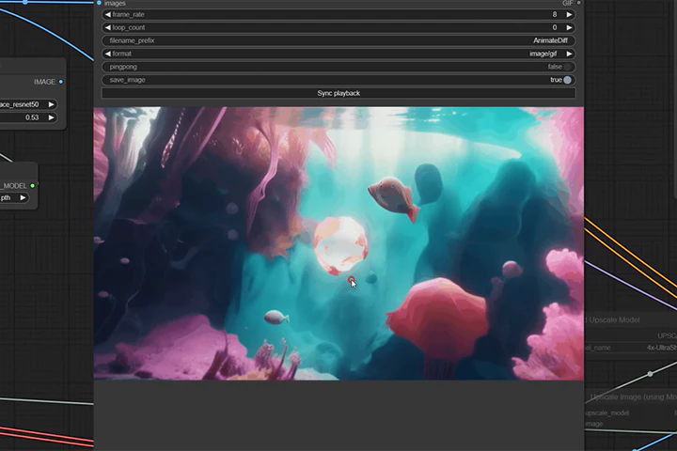Click the frame_rate value 8
Screen dimensions: 677x451
pos(555,15)
